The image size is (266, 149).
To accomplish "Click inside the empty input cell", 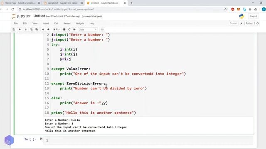I will [x=148, y=140].
